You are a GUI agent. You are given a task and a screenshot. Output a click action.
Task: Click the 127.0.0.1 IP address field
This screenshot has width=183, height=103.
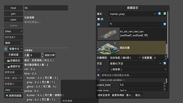coord(13,37)
